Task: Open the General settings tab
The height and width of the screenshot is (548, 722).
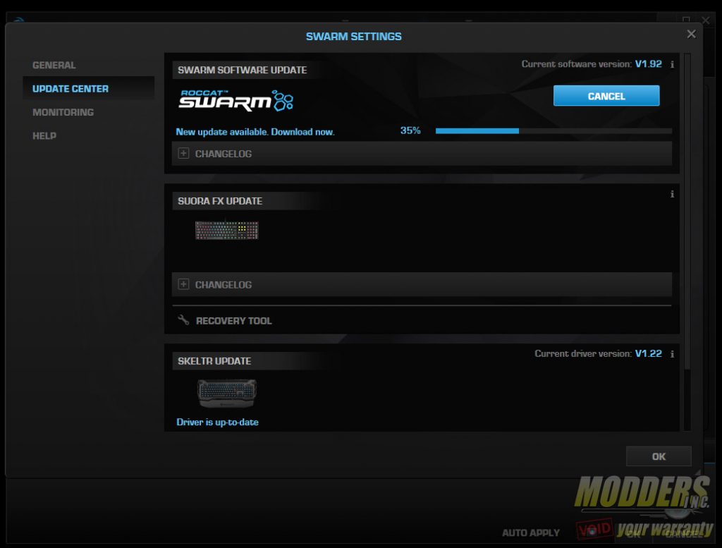Action: coord(54,65)
